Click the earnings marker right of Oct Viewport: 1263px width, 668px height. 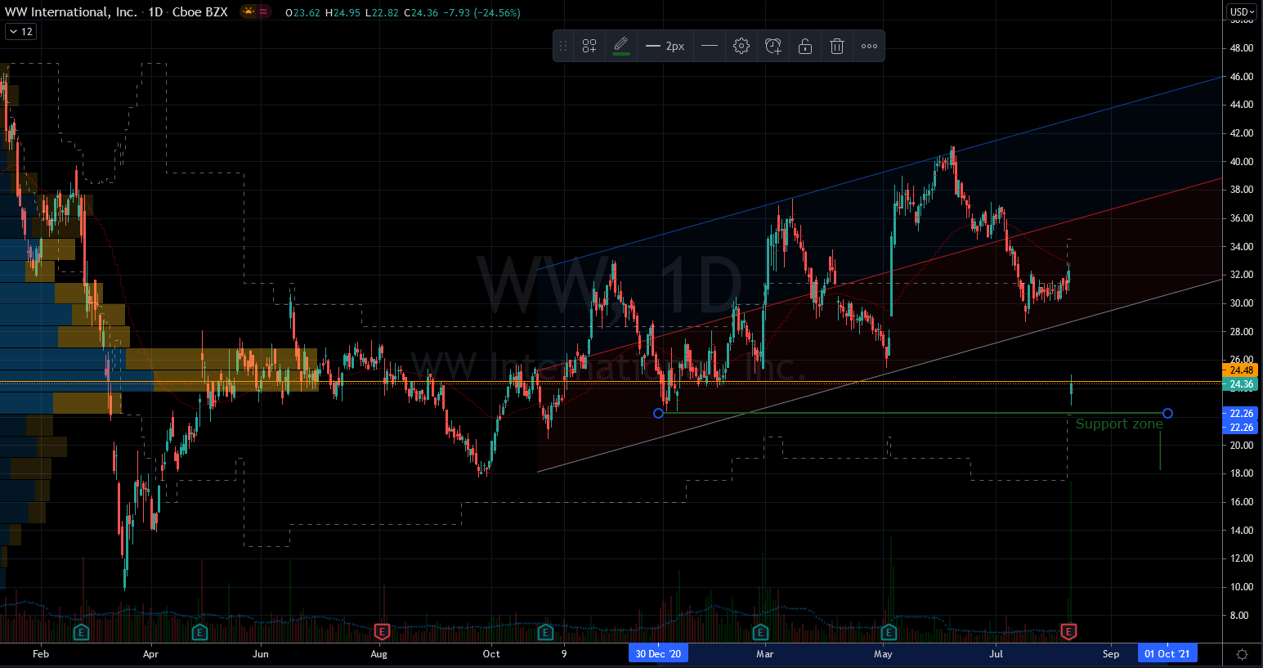click(x=545, y=631)
